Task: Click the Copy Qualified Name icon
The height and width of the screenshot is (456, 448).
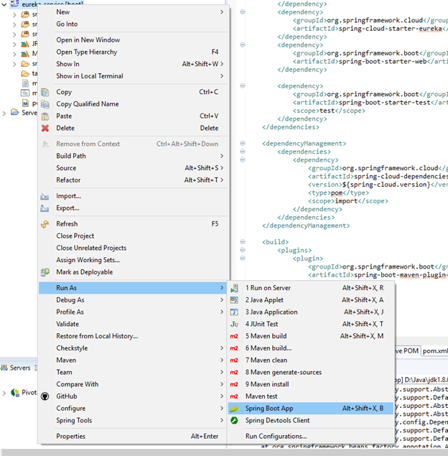Action: click(x=45, y=104)
